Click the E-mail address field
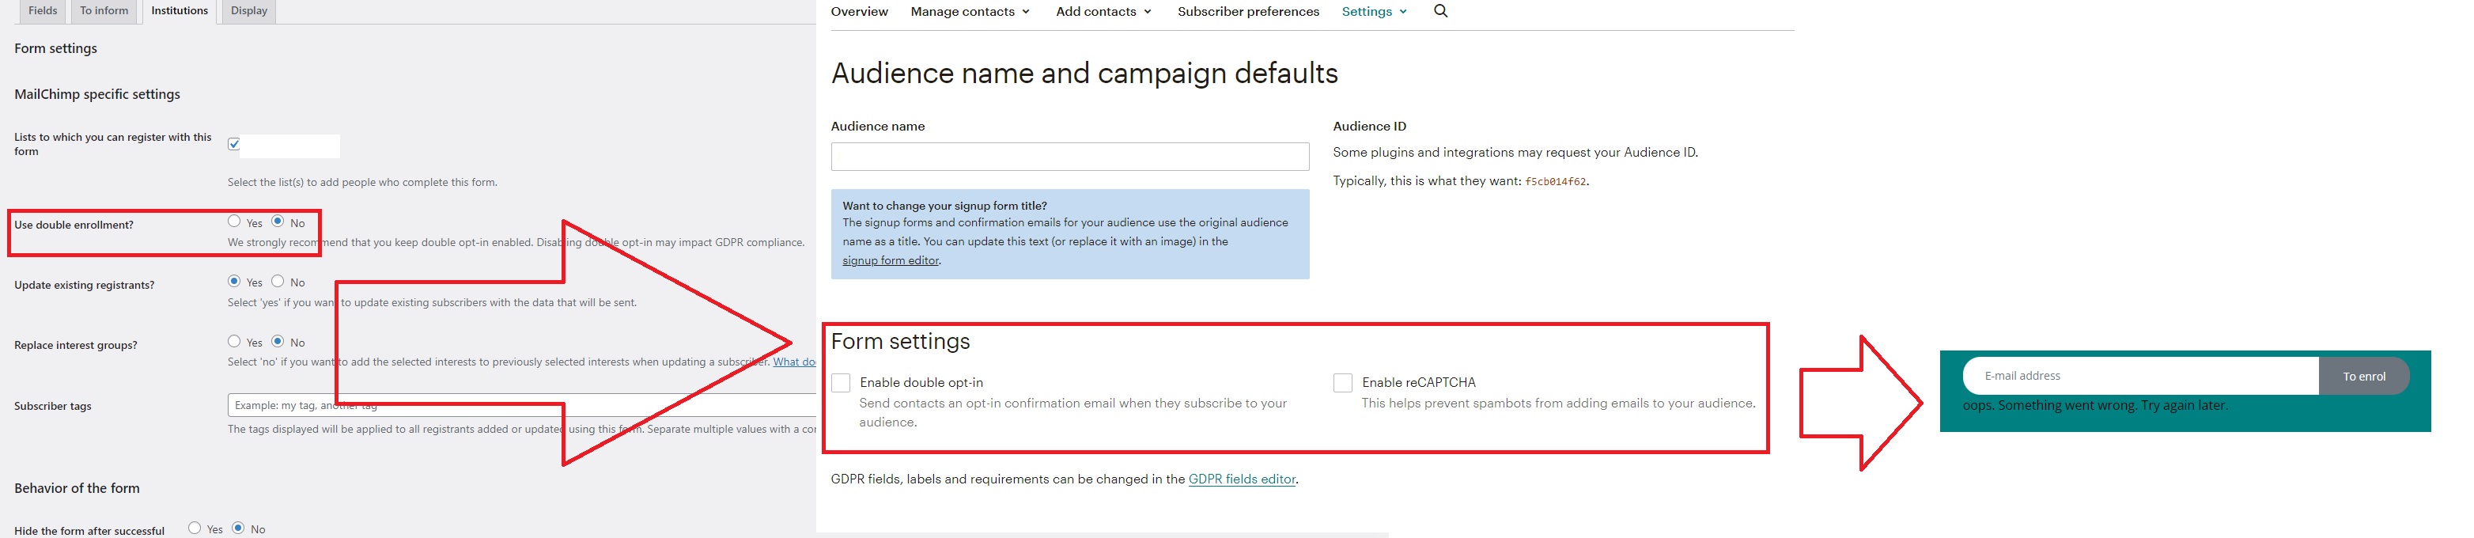The height and width of the screenshot is (538, 2474). [x=2139, y=376]
